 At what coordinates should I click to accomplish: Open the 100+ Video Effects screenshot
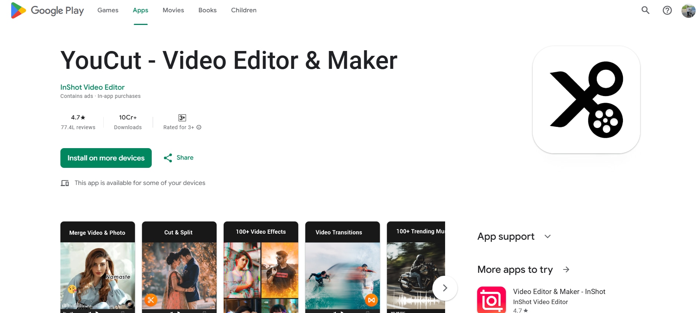point(261,267)
